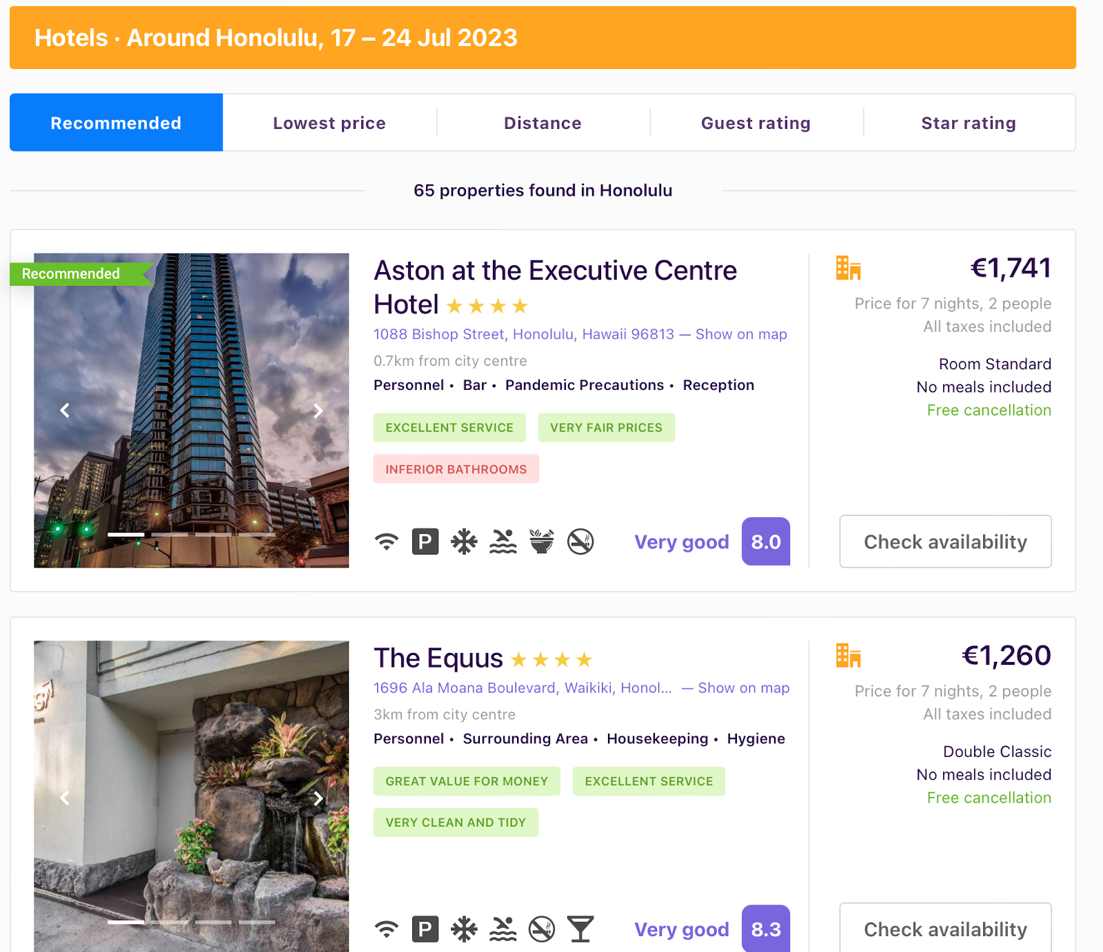
Task: Check availability for Aston Executive Centre Hotel
Action: point(945,541)
